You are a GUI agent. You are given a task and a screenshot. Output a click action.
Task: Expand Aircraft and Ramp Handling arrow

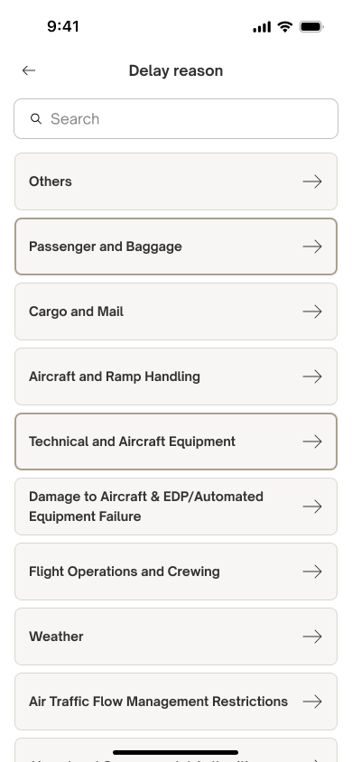(312, 376)
